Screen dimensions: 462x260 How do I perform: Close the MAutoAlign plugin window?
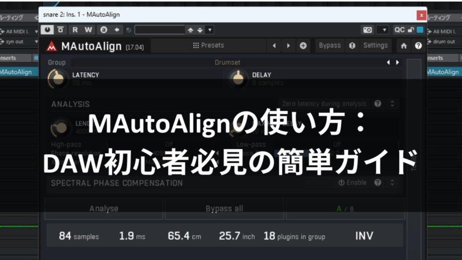(x=421, y=15)
